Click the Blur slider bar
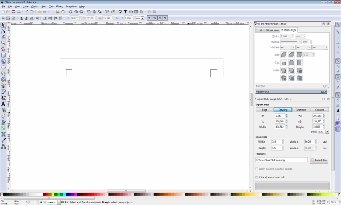The height and width of the screenshot is (205, 341). click(291, 86)
